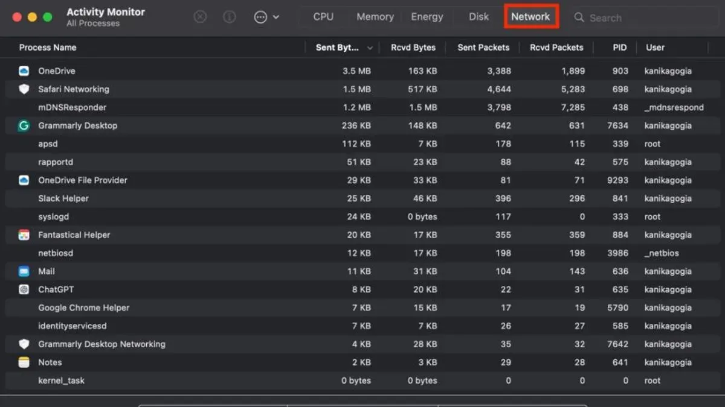Sort by Rcvd Bytes column header
Image resolution: width=725 pixels, height=407 pixels.
coord(413,47)
